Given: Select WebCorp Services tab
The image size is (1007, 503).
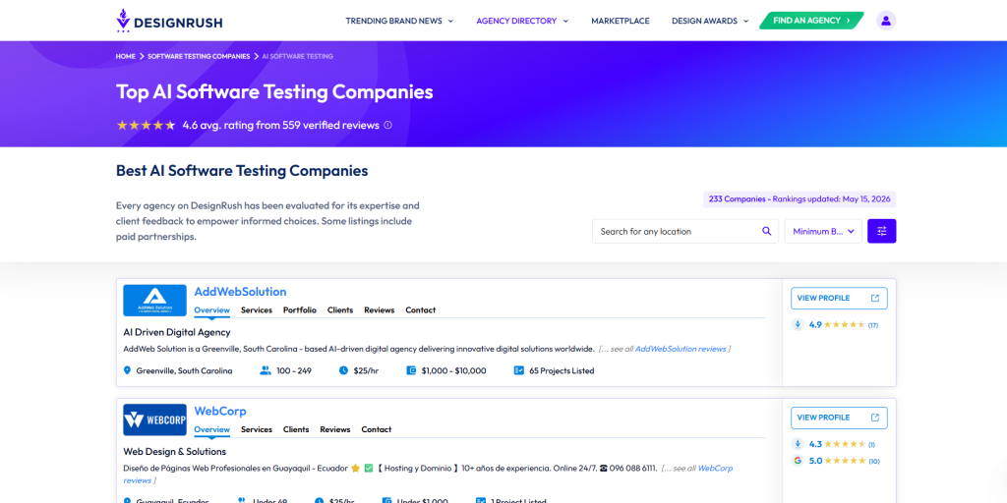Looking at the screenshot, I should [x=257, y=429].
